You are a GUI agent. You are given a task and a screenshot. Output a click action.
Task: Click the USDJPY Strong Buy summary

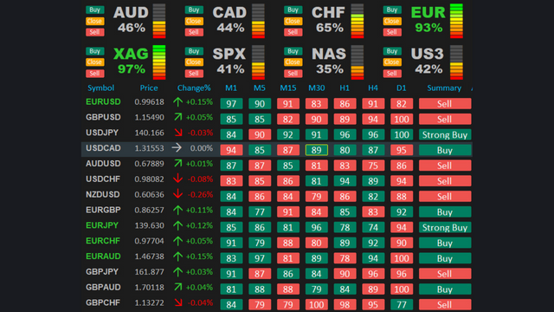(x=445, y=135)
